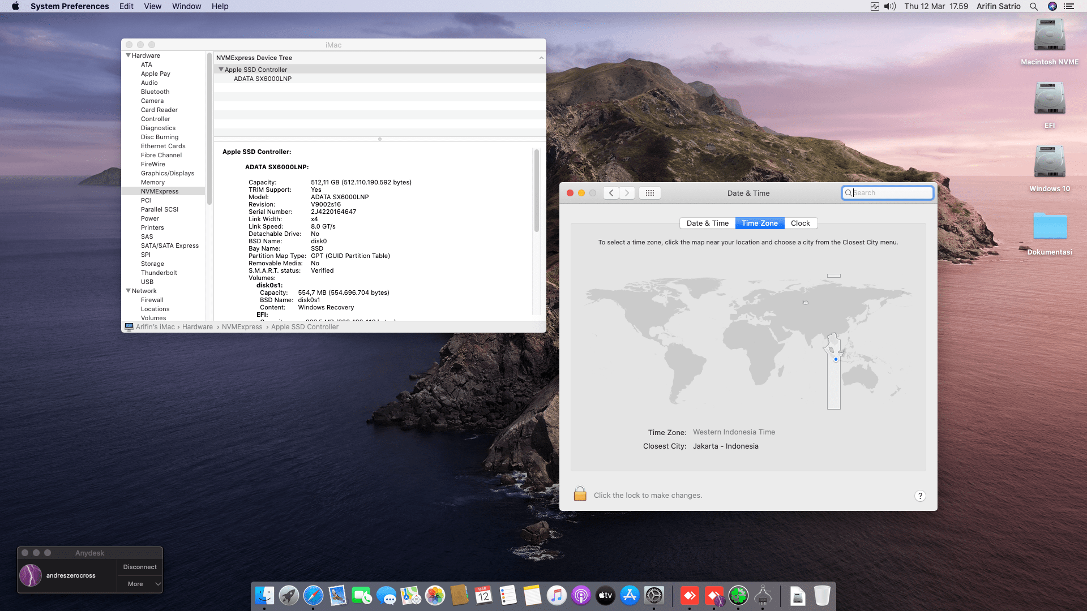Click the details pane scrollbar in the iMac window

pos(537,190)
